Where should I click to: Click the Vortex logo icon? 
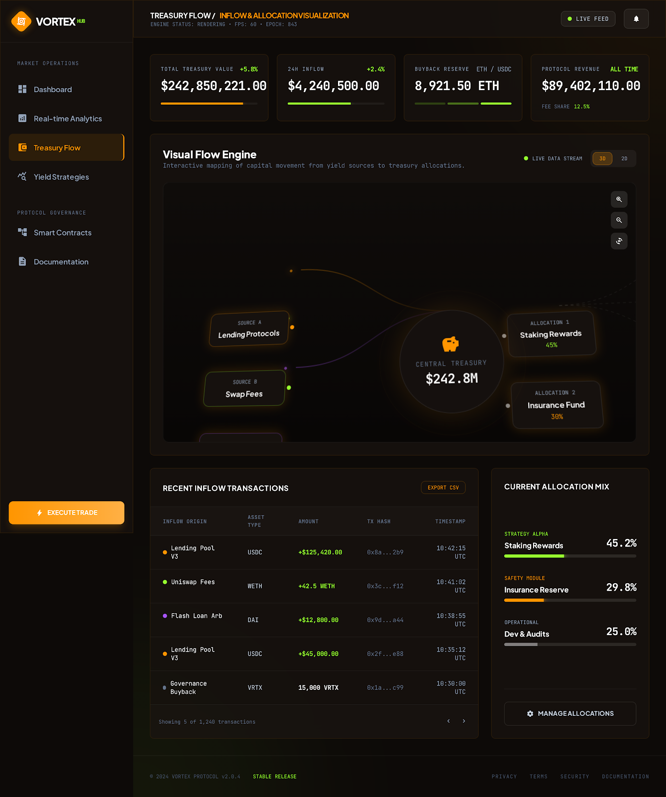(21, 21)
